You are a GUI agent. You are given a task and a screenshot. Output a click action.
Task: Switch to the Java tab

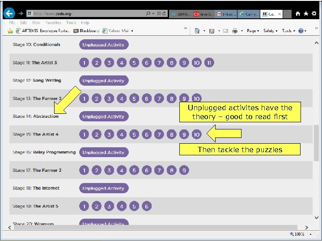click(203, 14)
